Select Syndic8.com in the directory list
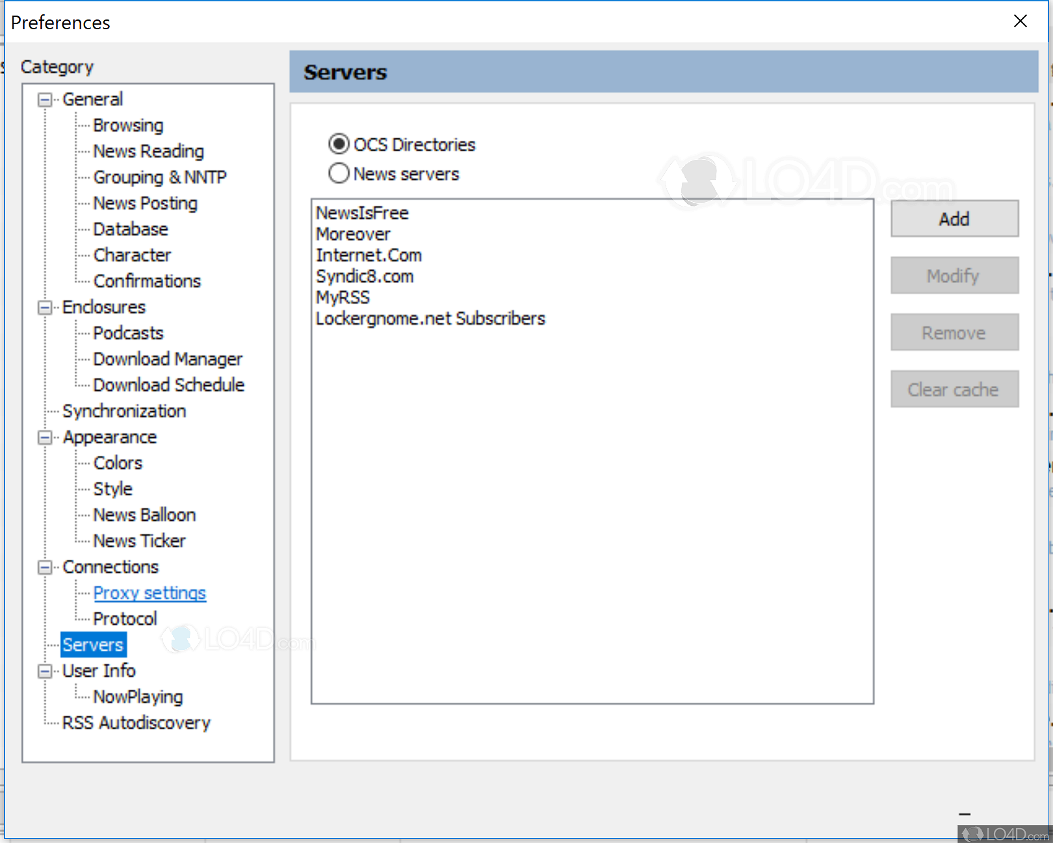The image size is (1053, 843). (x=365, y=277)
